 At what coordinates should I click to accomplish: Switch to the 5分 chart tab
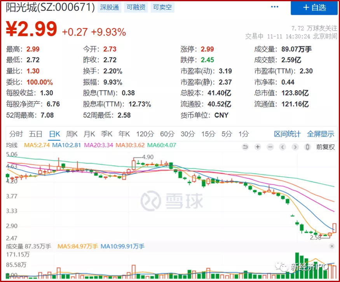tap(227, 134)
